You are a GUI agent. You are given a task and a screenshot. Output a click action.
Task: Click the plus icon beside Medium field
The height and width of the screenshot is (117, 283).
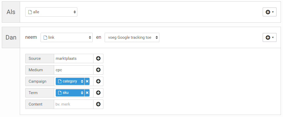pyautogui.click(x=98, y=70)
